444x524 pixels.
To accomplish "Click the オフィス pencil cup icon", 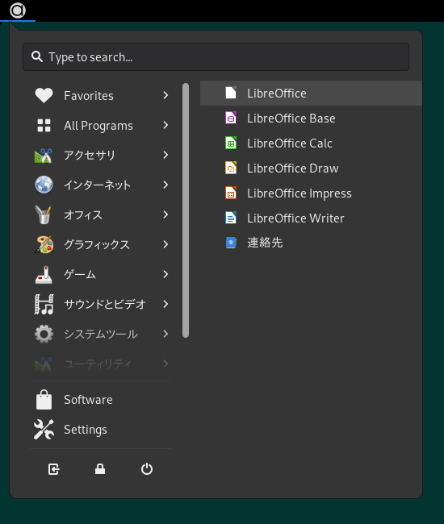I will [x=44, y=214].
